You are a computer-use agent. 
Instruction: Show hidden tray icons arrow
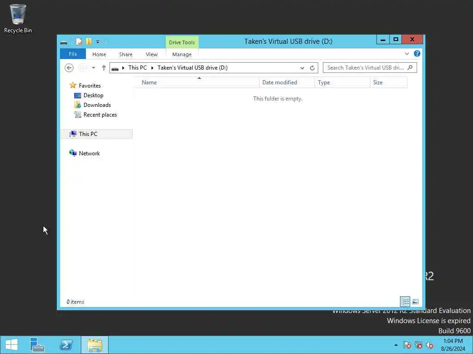396,345
